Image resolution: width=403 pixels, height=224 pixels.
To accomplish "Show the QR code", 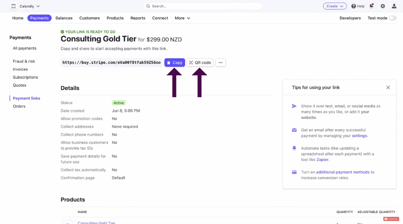I will (x=200, y=62).
